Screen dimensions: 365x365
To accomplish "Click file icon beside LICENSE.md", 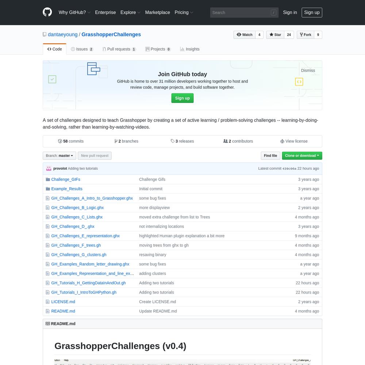I will pyautogui.click(x=47, y=302).
